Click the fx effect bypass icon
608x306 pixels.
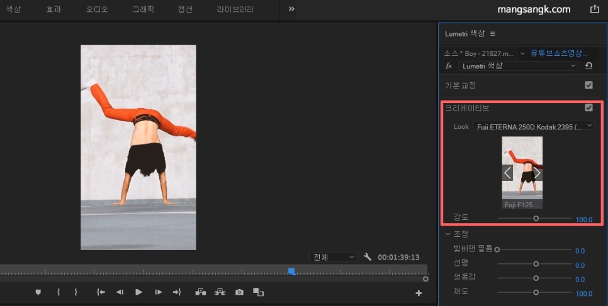coord(449,66)
